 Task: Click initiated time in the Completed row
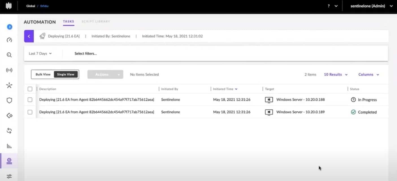click(x=232, y=112)
